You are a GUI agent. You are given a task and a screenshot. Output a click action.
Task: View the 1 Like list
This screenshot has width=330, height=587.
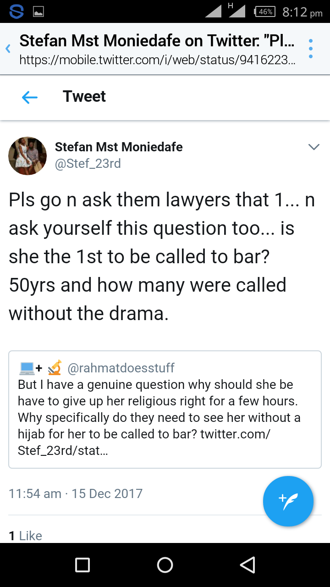click(x=26, y=536)
